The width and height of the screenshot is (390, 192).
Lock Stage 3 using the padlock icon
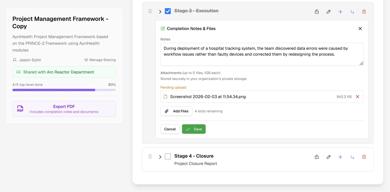click(x=317, y=11)
